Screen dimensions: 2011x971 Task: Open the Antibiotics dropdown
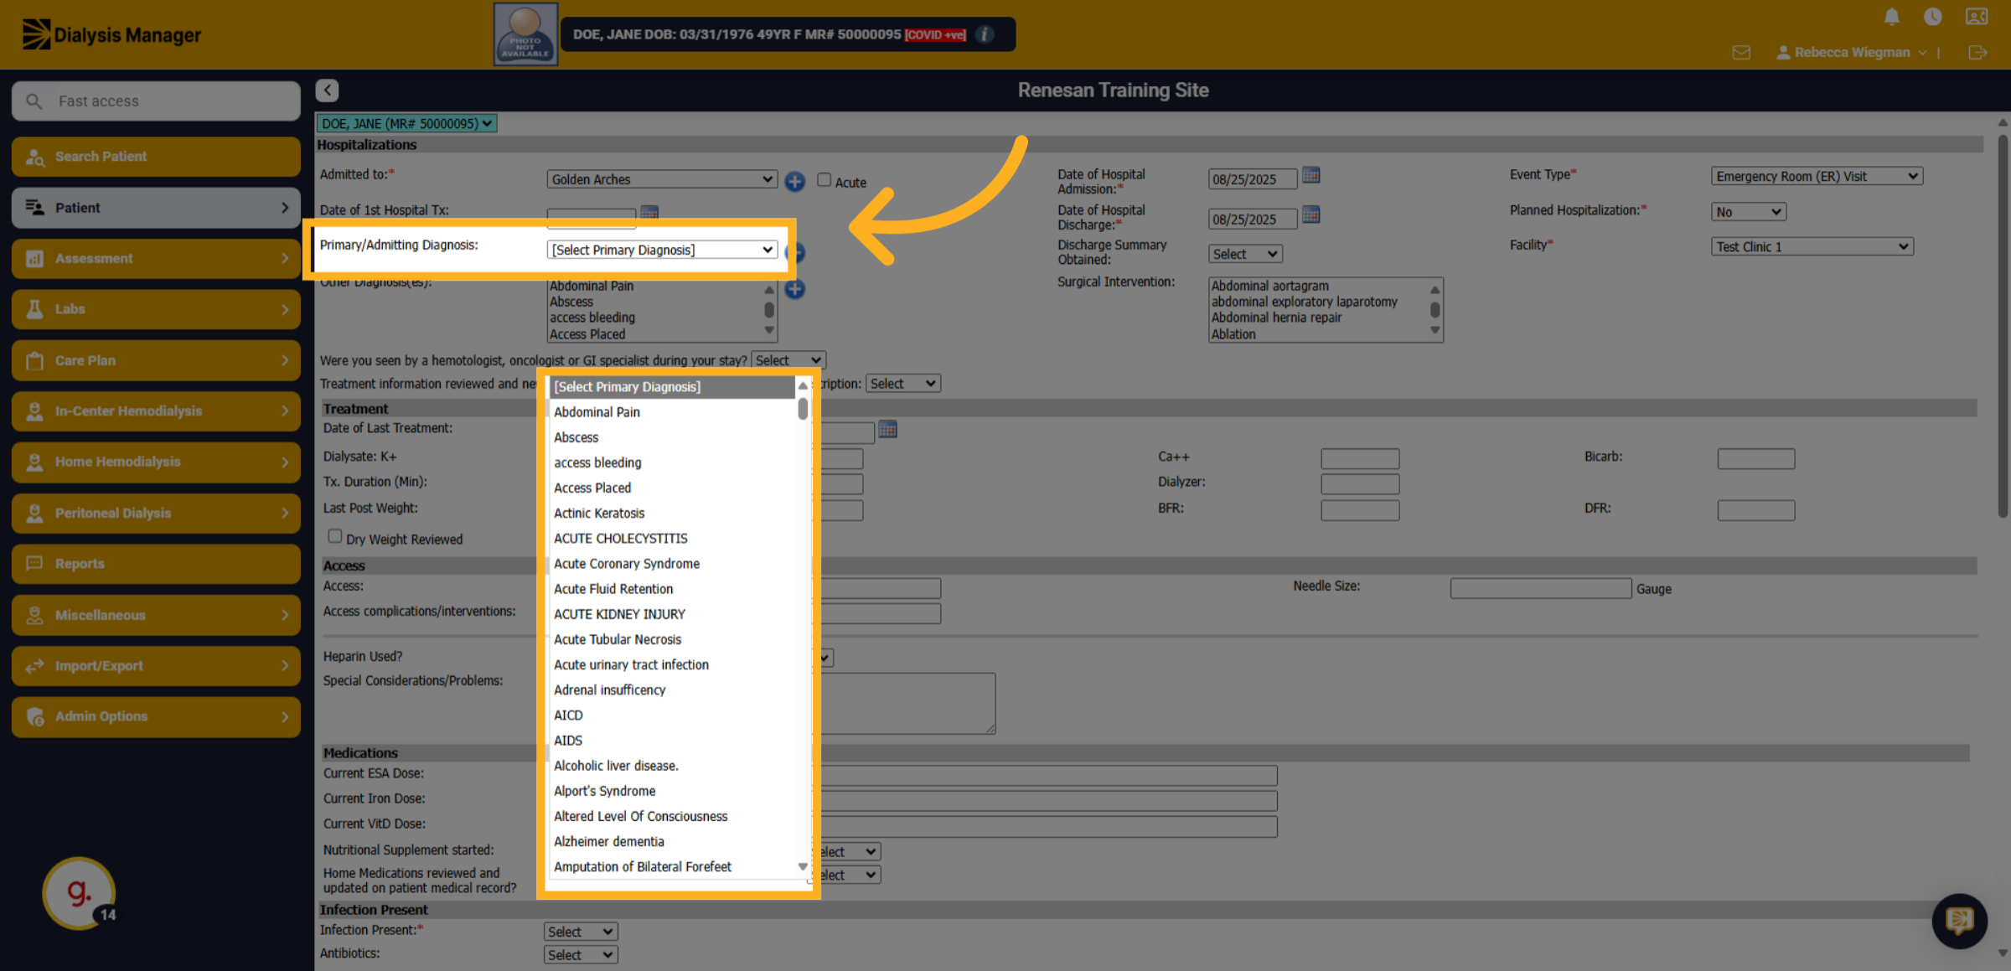tap(581, 954)
